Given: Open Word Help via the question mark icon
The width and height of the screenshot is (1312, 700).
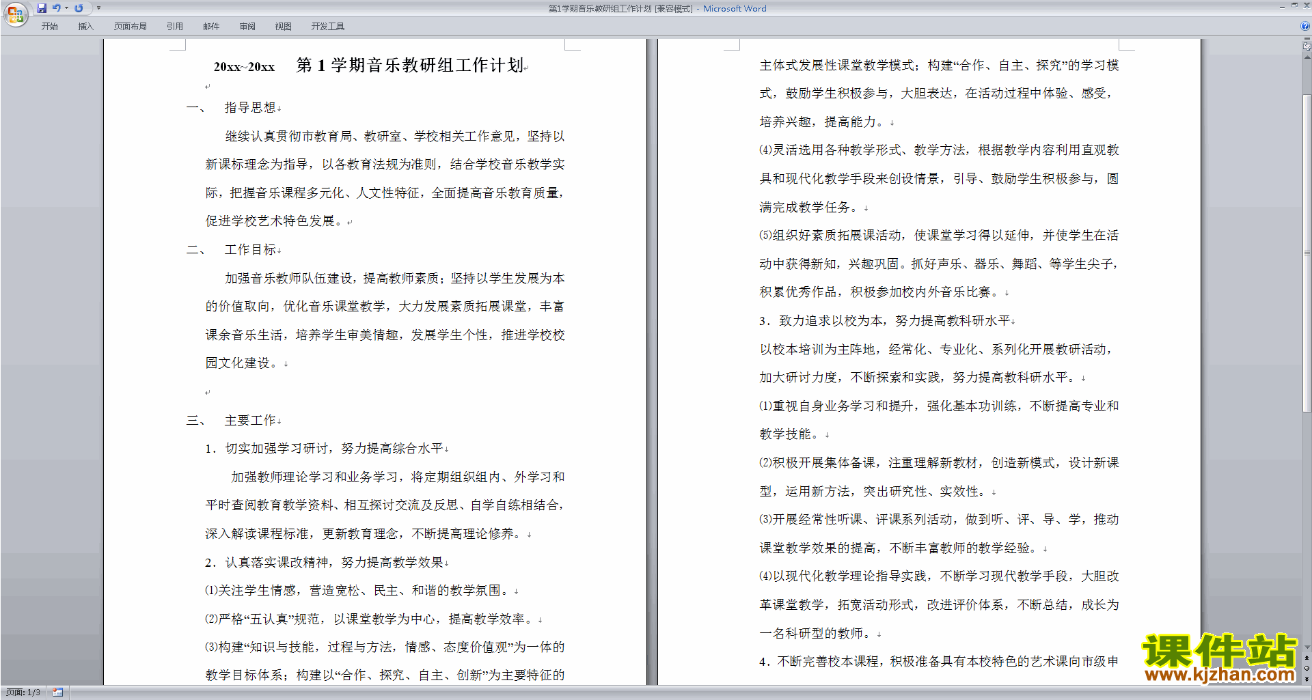Looking at the screenshot, I should [x=1305, y=26].
